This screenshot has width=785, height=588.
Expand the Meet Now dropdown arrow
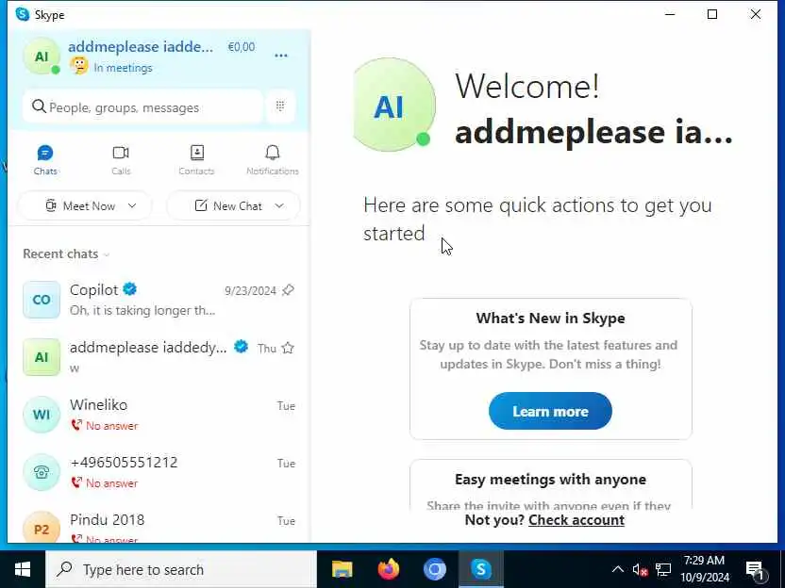pyautogui.click(x=132, y=205)
